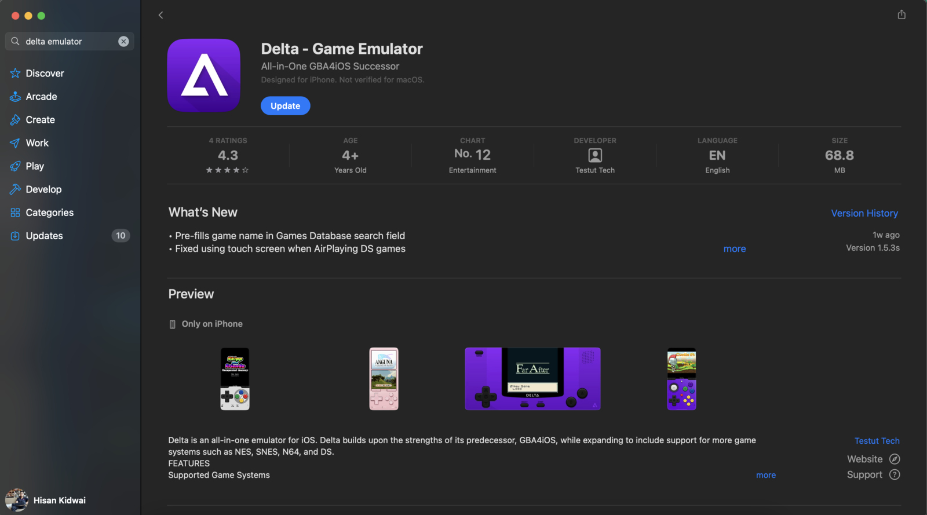Screen dimensions: 927x515
Task: Clear the search field text
Action: [x=123, y=41]
